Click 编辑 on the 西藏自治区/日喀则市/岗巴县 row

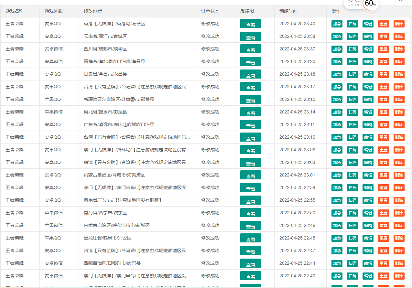pyautogui.click(x=368, y=263)
